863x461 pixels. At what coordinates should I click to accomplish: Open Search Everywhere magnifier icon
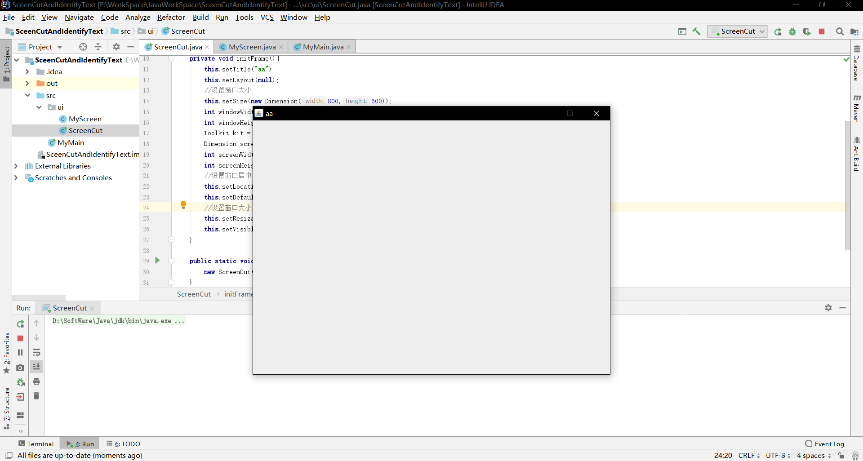click(840, 31)
